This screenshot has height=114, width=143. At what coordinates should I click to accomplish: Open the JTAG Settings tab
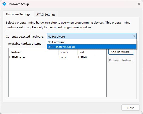click(46, 15)
